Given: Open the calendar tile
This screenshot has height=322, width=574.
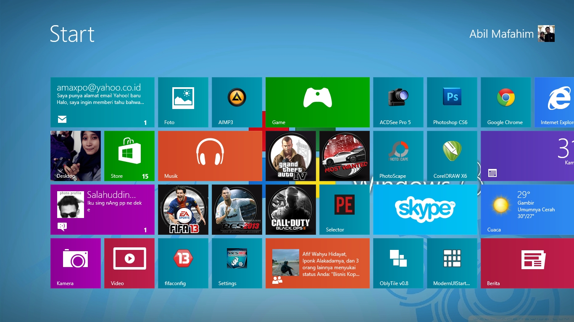Looking at the screenshot, I should click(527, 156).
